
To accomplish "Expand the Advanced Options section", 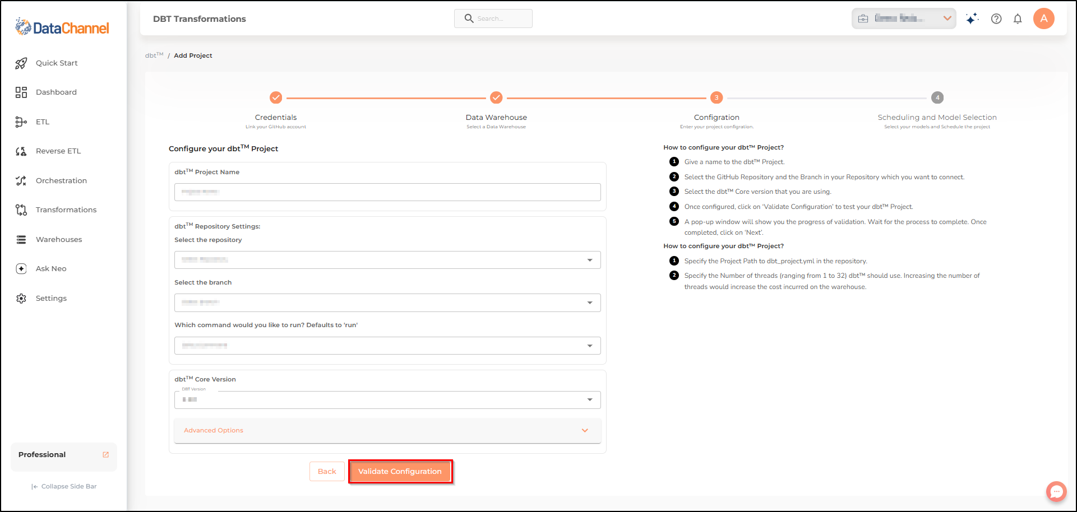I will [x=387, y=430].
